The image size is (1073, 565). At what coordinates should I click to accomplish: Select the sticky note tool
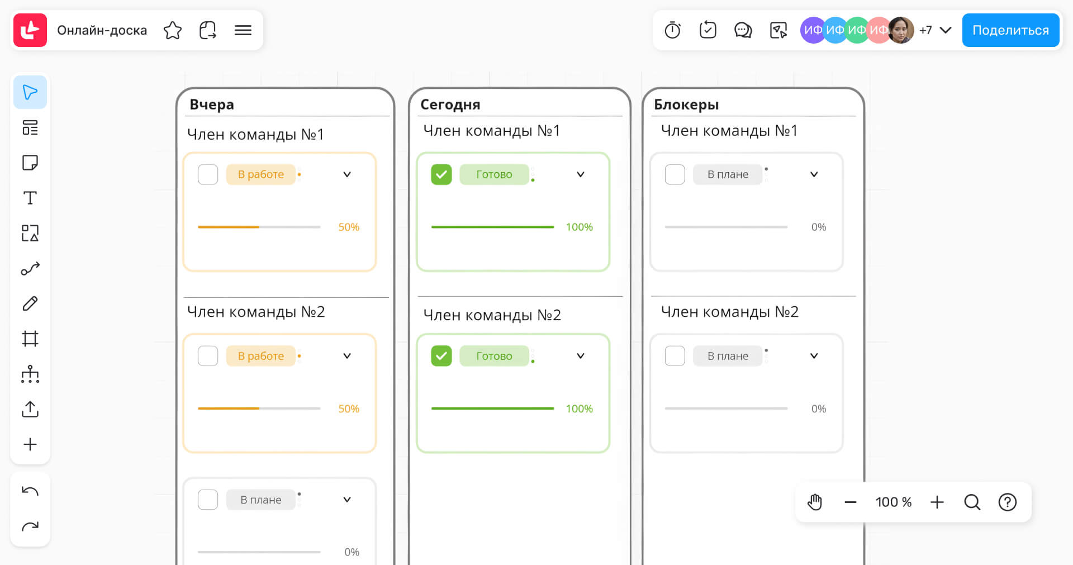30,163
